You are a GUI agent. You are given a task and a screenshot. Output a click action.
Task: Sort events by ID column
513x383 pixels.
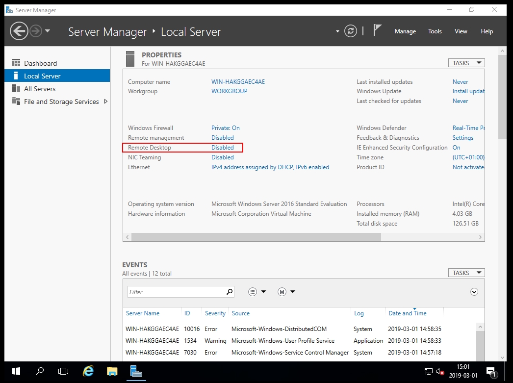click(x=187, y=313)
